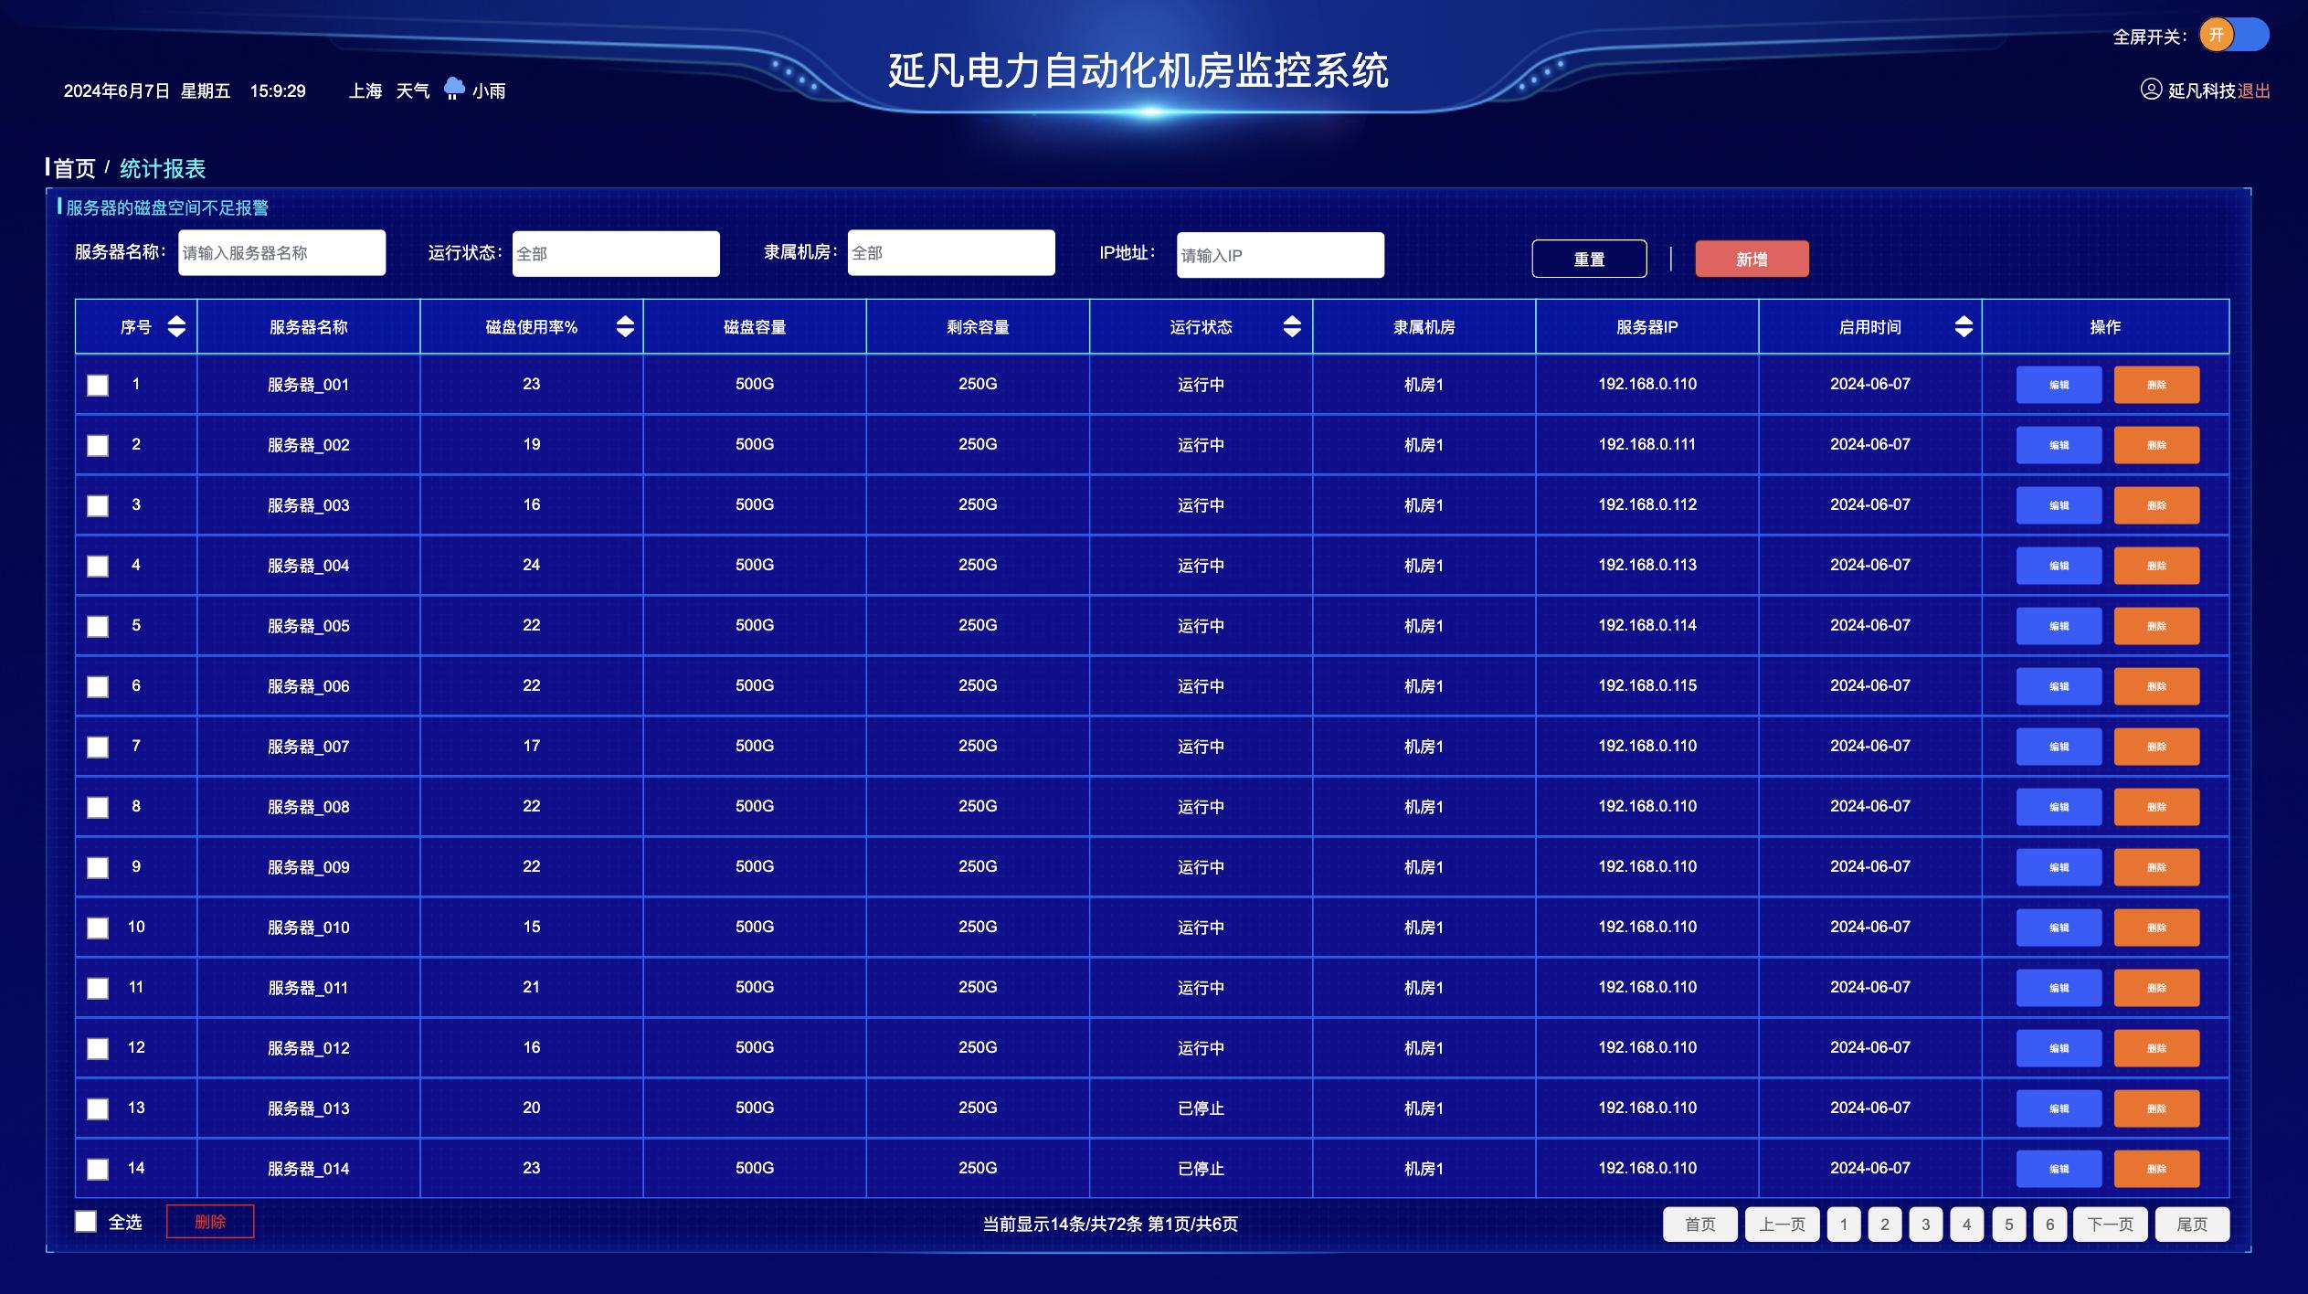Viewport: 2308px width, 1294px height.
Task: Check the box for row 服务器_009
Action: [98, 867]
